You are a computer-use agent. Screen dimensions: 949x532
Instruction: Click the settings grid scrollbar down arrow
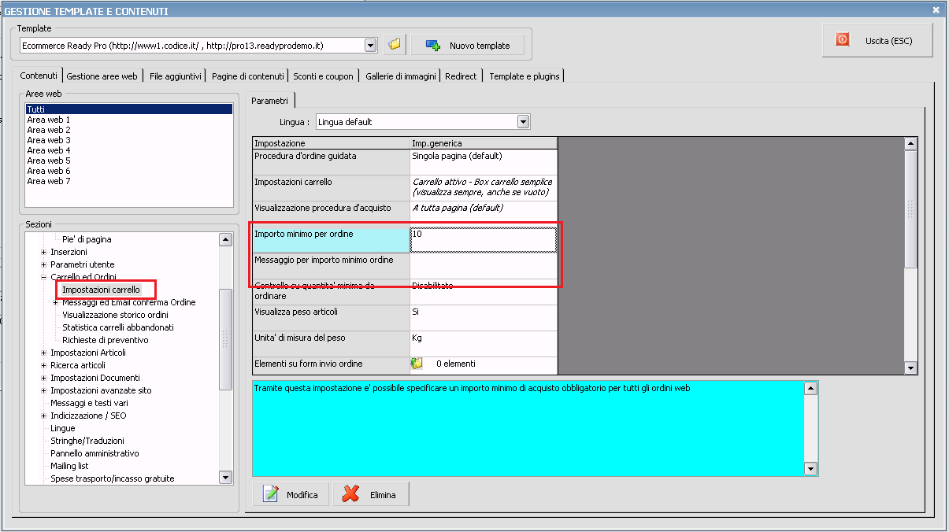click(x=911, y=368)
